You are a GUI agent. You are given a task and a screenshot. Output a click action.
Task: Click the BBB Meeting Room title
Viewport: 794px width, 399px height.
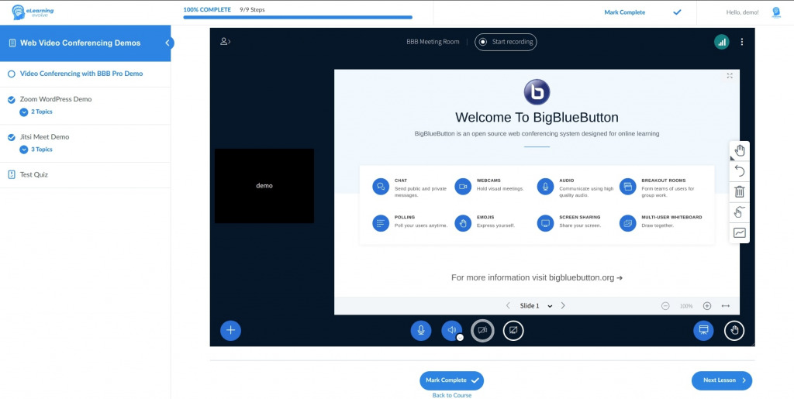433,42
